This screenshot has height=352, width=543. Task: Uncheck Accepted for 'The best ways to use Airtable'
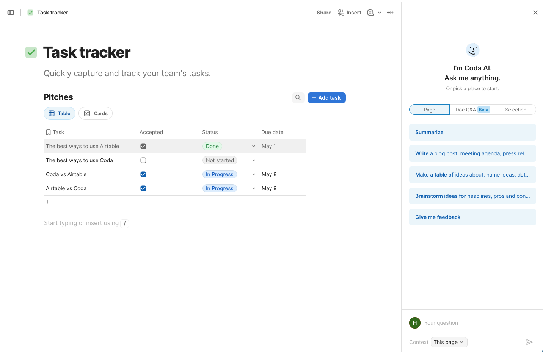point(143,146)
